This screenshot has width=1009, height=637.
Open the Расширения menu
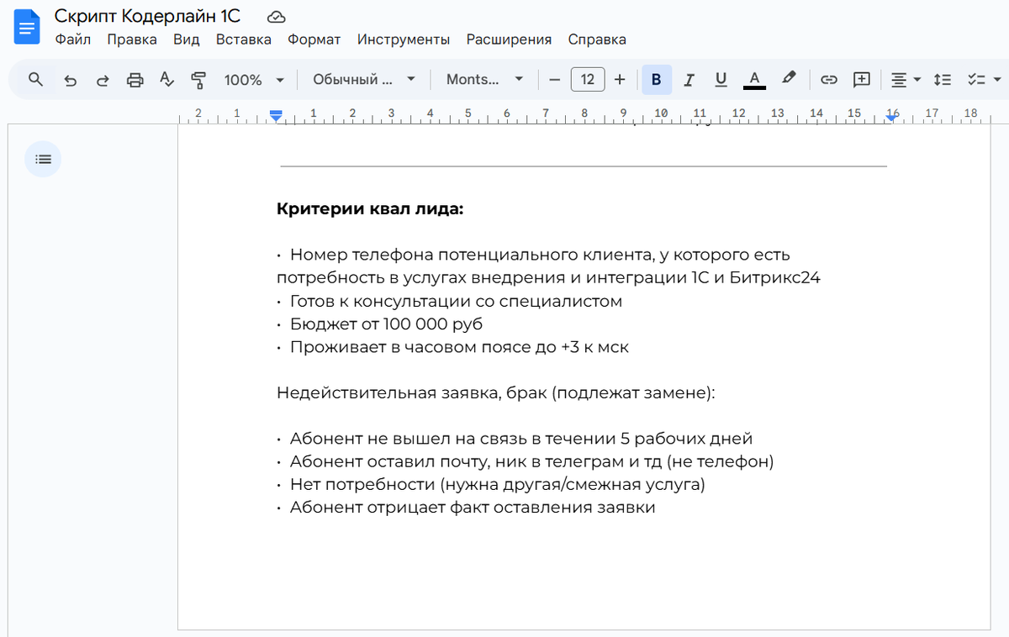click(509, 39)
